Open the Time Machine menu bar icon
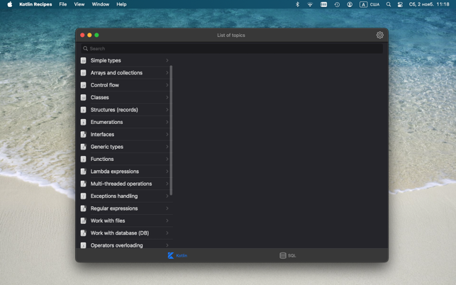Image resolution: width=456 pixels, height=285 pixels. tap(337, 4)
